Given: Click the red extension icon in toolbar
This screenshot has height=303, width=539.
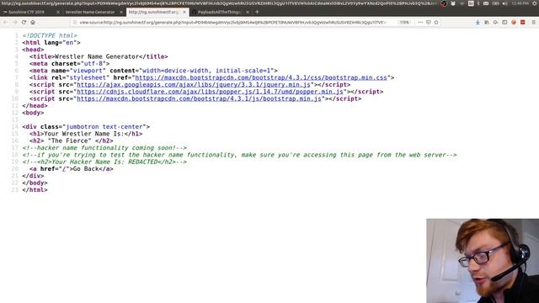Looking at the screenshot, I should coord(522,23).
